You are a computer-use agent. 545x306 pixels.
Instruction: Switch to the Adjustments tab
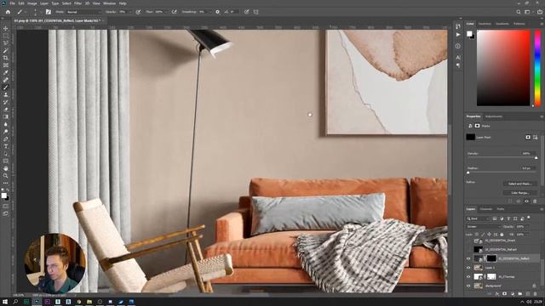pyautogui.click(x=494, y=116)
